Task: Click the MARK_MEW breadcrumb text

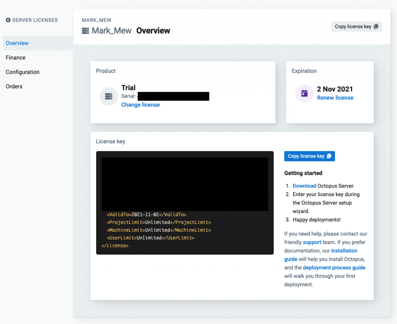Action: coord(97,20)
